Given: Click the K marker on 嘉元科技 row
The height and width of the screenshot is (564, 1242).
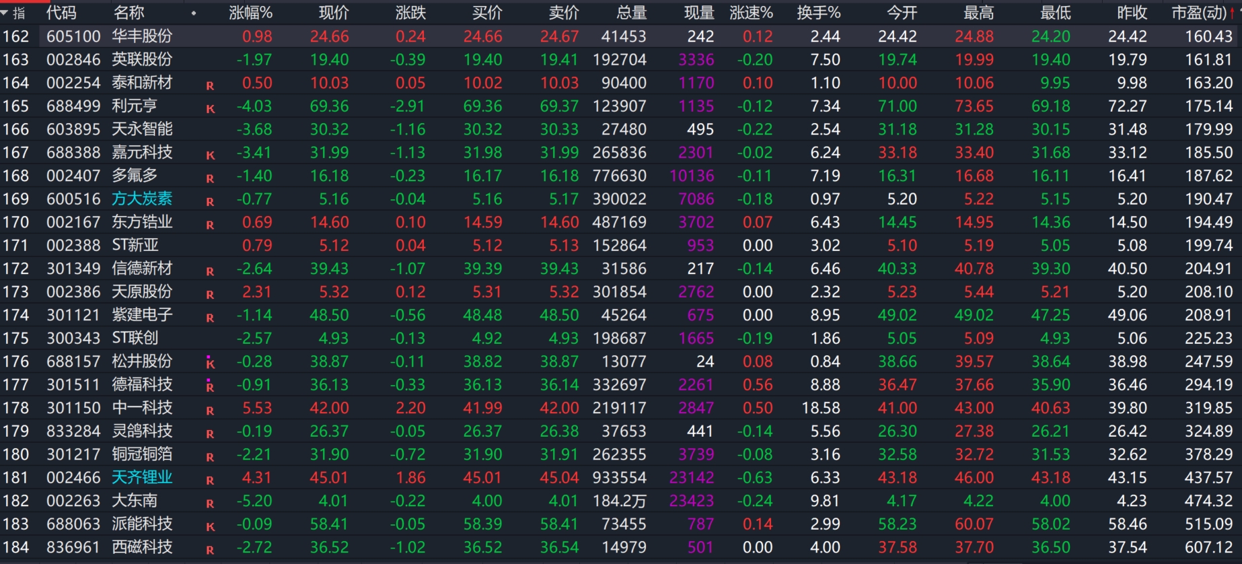Looking at the screenshot, I should pos(210,155).
